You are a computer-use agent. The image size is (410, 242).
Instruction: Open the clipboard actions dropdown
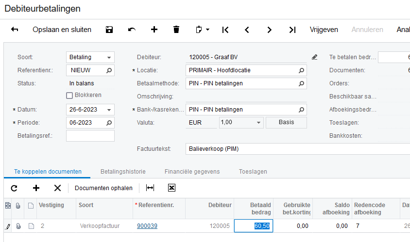[x=202, y=30]
